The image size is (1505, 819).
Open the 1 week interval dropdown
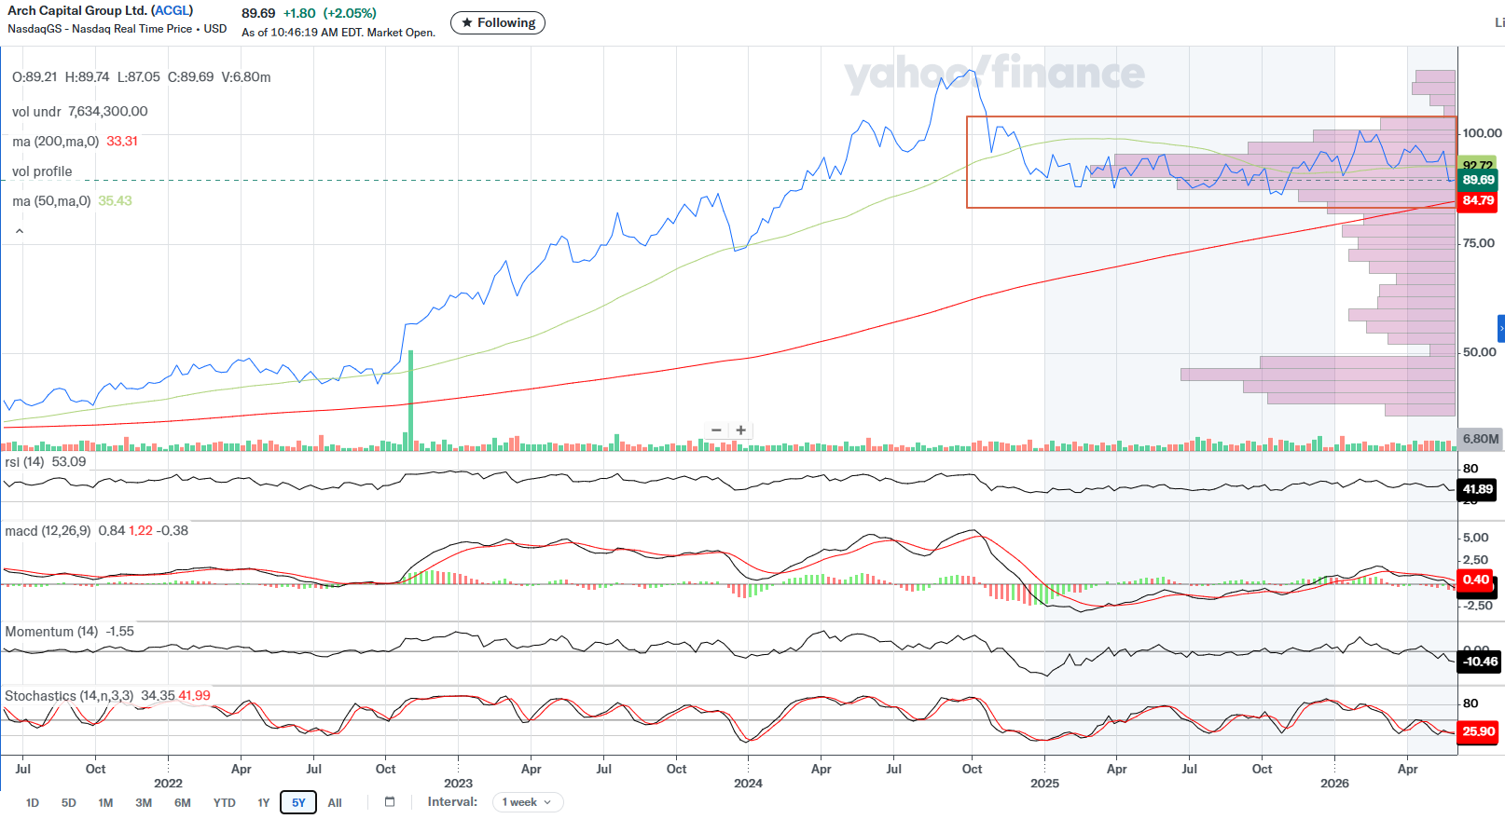pyautogui.click(x=527, y=802)
